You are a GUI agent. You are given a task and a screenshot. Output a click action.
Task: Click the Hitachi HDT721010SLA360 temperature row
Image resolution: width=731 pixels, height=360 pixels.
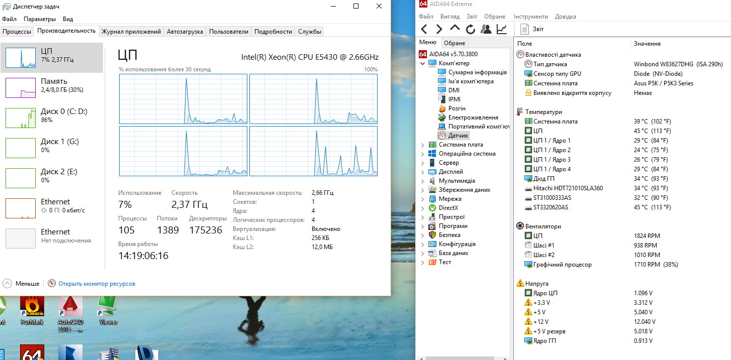(622, 188)
